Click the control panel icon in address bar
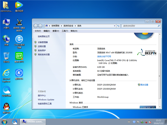 pyautogui.click(x=46, y=26)
